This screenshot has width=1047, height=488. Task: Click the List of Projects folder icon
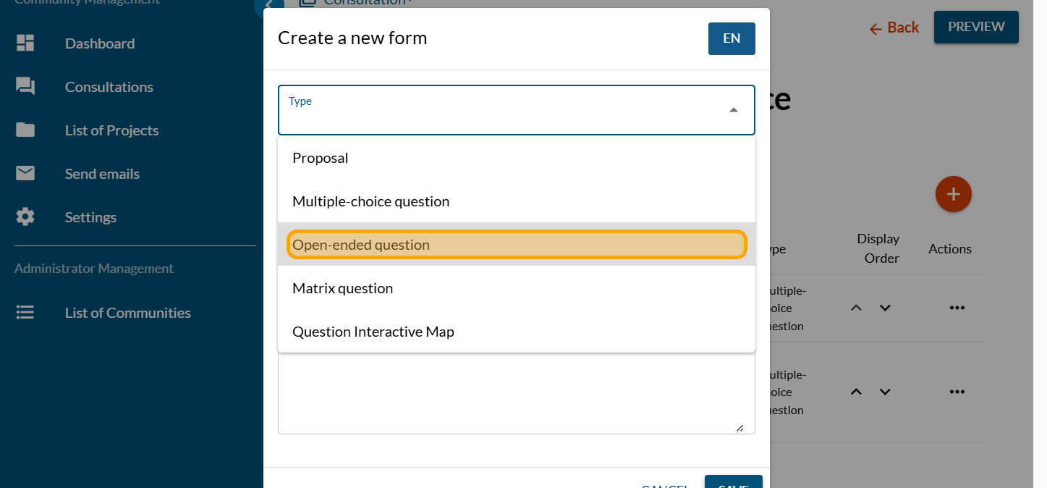pyautogui.click(x=25, y=130)
